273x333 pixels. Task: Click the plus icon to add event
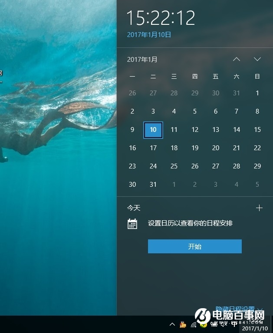(x=259, y=208)
